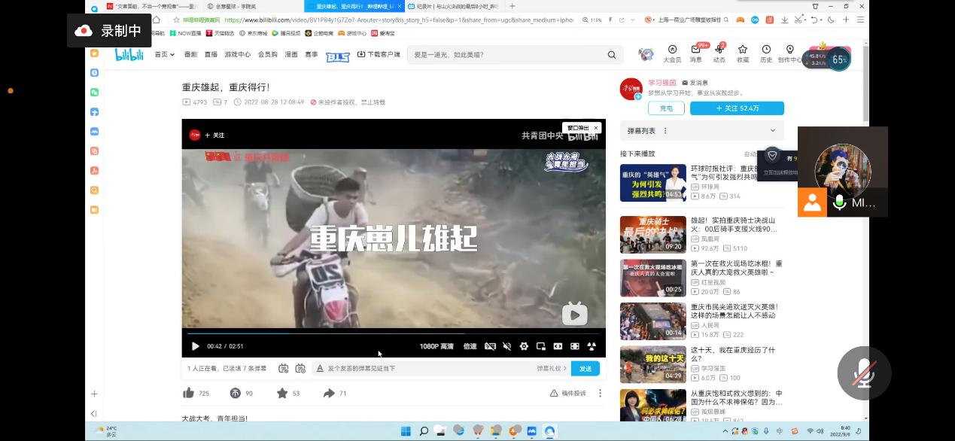Unmute the video volume
The image size is (955, 441).
point(506,346)
